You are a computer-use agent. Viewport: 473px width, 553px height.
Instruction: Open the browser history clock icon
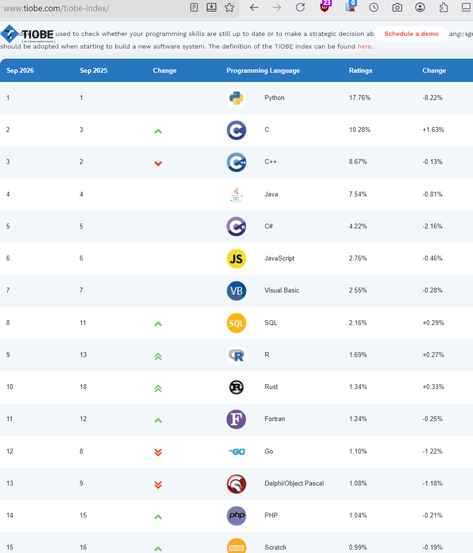[374, 7]
